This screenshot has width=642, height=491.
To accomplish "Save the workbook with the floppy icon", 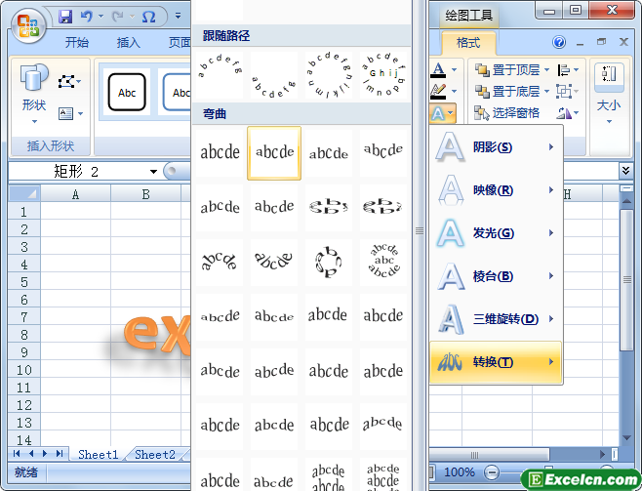I will [64, 17].
